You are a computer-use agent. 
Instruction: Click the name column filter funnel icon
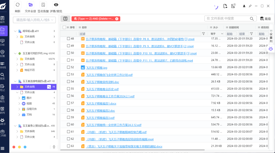pos(204,34)
